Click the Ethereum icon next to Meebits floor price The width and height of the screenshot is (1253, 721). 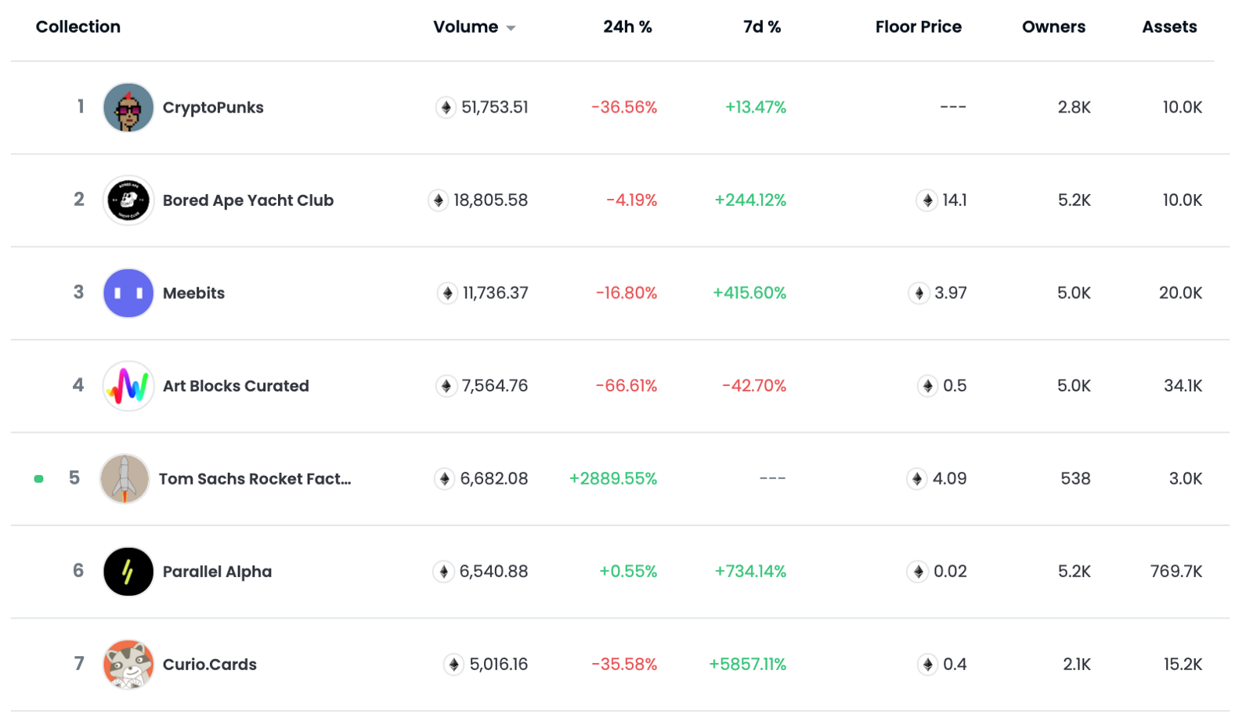click(x=920, y=293)
